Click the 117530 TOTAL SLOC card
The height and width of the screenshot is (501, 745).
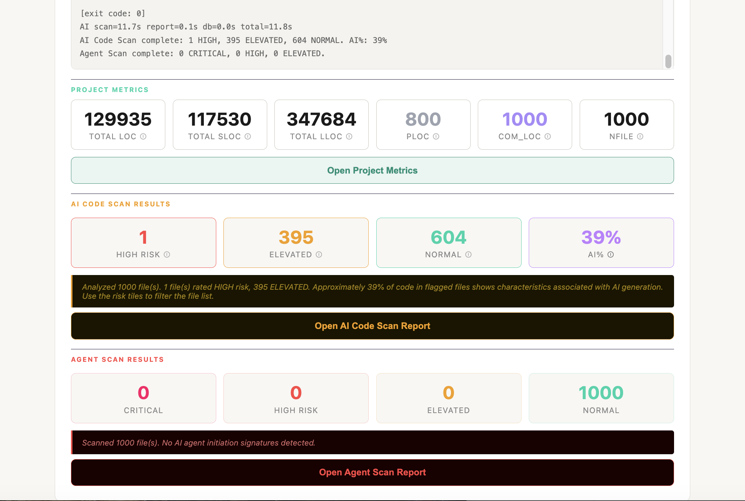coord(220,124)
